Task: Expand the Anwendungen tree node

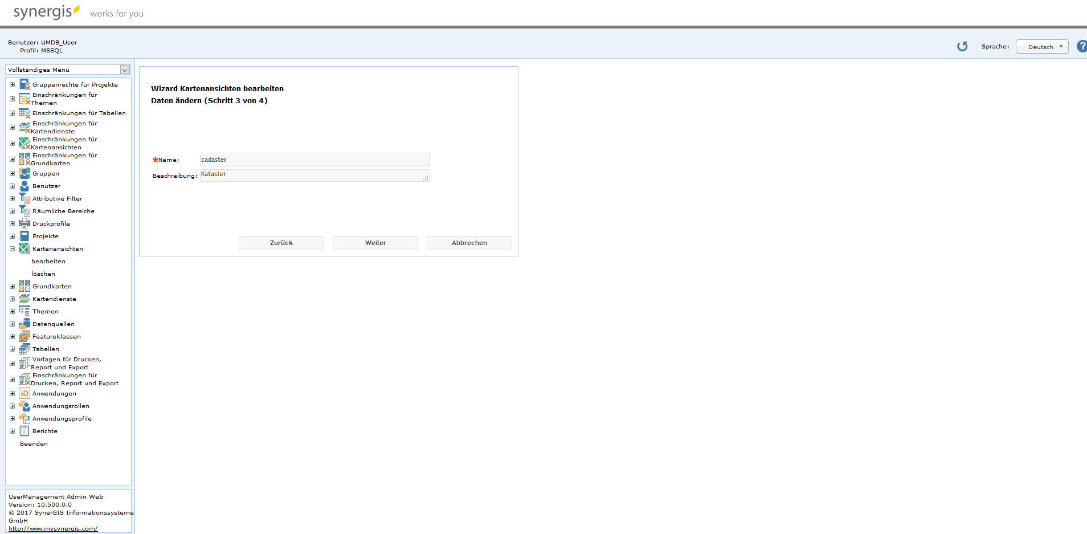Action: [x=12, y=393]
